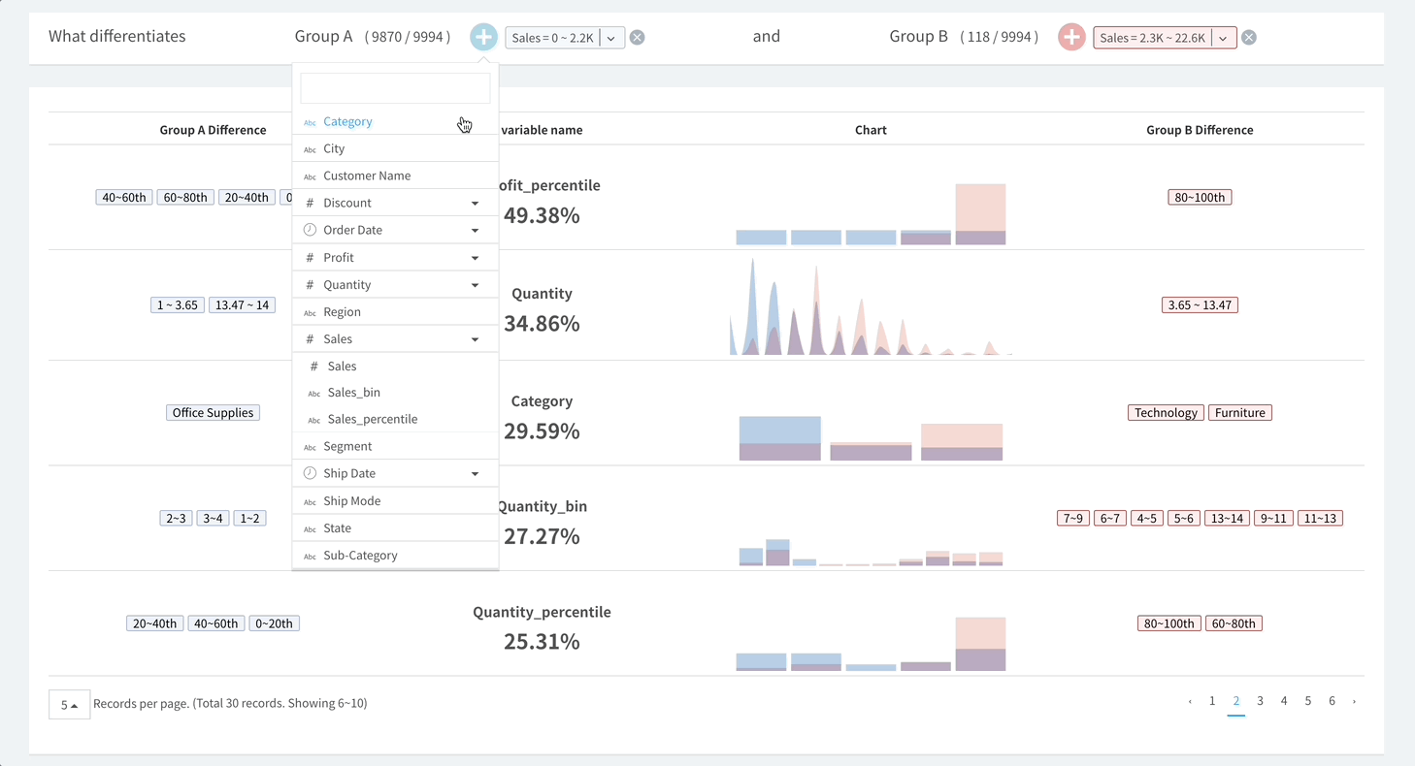Click the Technology tag in Group B
This screenshot has width=1415, height=766.
(1165, 413)
